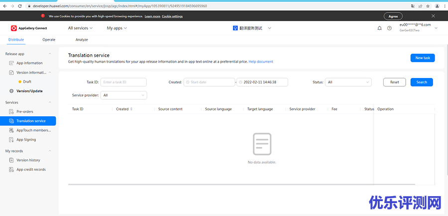
Task: Click the notification bell icon
Action: point(380,28)
